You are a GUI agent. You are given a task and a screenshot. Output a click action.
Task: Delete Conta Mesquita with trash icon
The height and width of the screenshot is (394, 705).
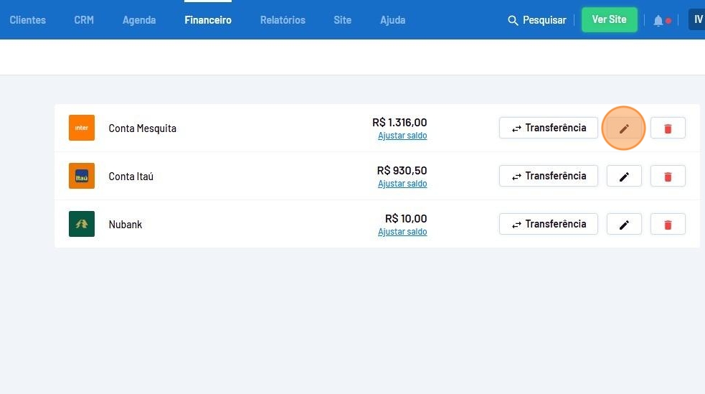pyautogui.click(x=668, y=128)
